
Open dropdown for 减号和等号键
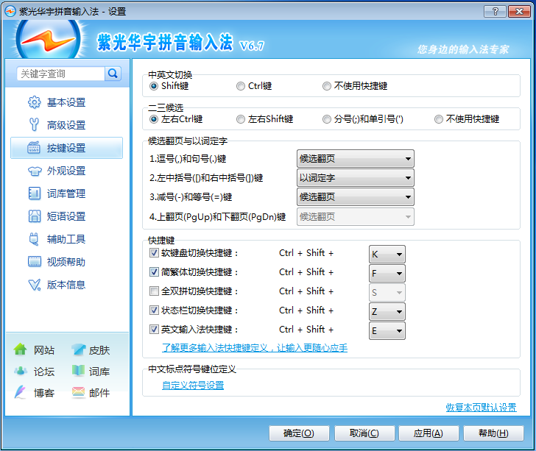[356, 196]
